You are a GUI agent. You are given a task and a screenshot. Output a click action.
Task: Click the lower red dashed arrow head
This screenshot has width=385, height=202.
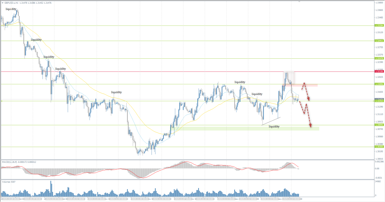pos(311,126)
